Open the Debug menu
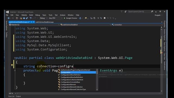The width and height of the screenshot is (174, 98). pos(38,15)
